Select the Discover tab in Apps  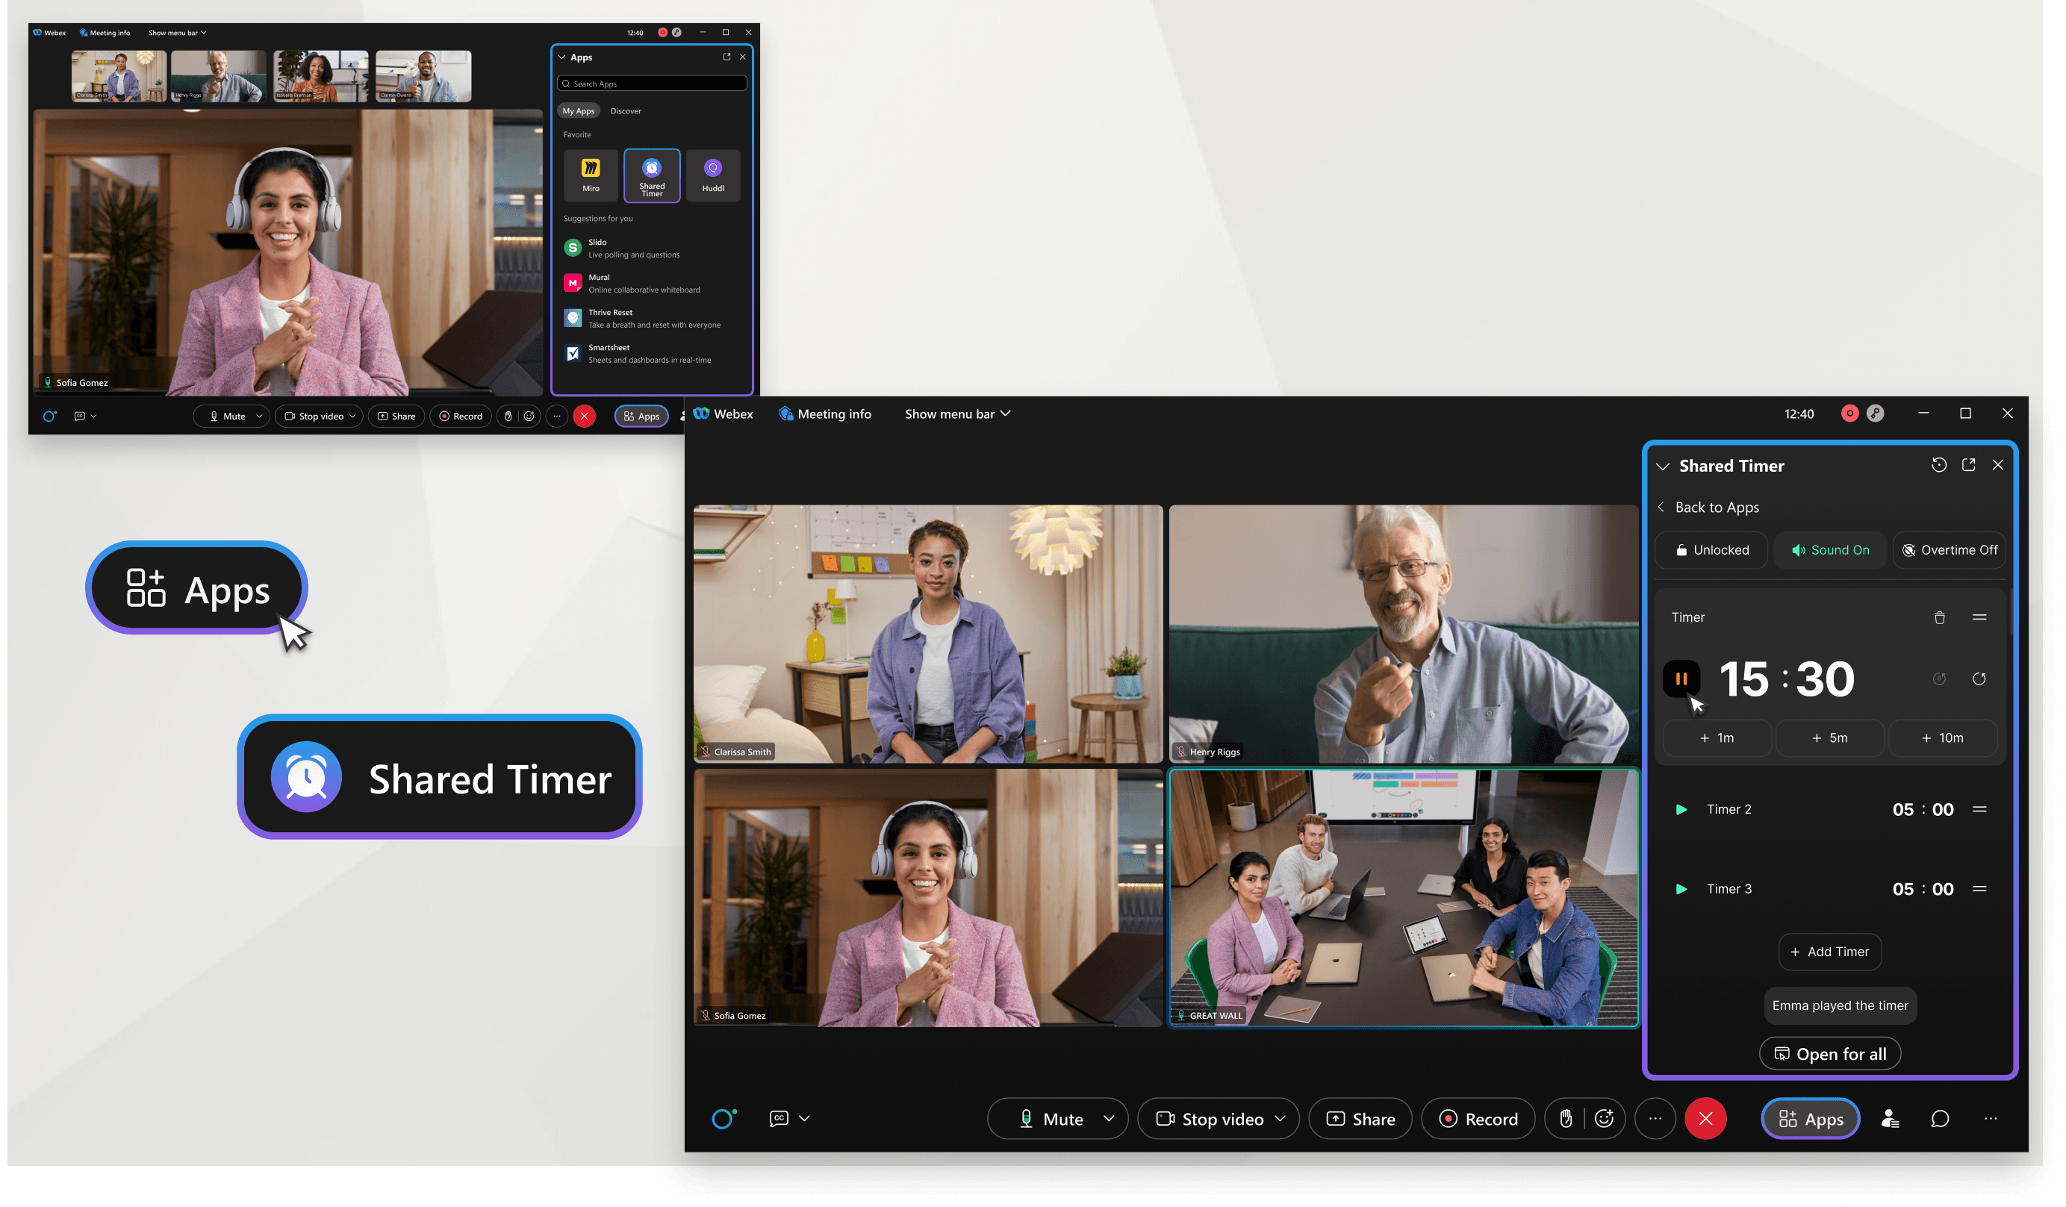tap(625, 110)
